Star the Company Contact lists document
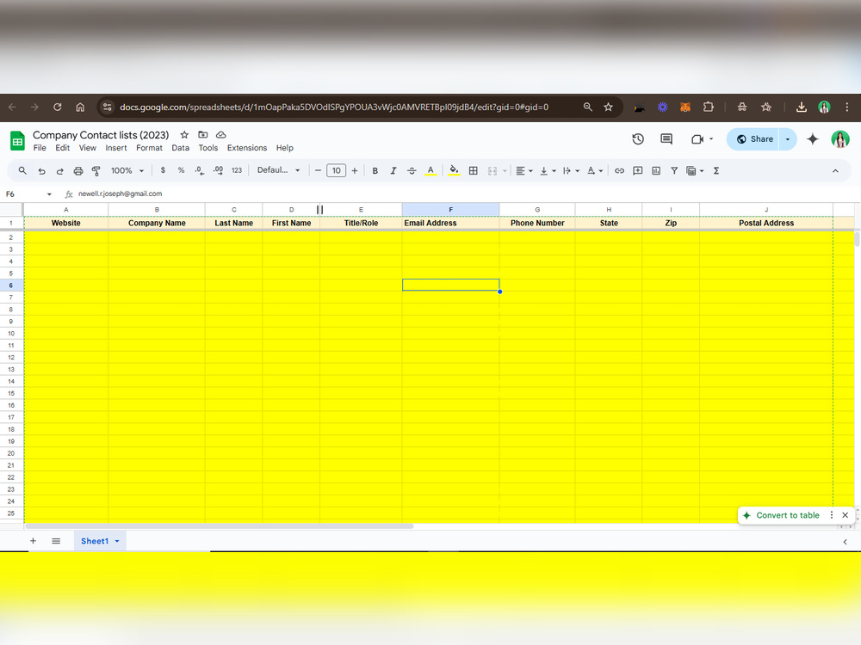This screenshot has width=861, height=645. [184, 134]
